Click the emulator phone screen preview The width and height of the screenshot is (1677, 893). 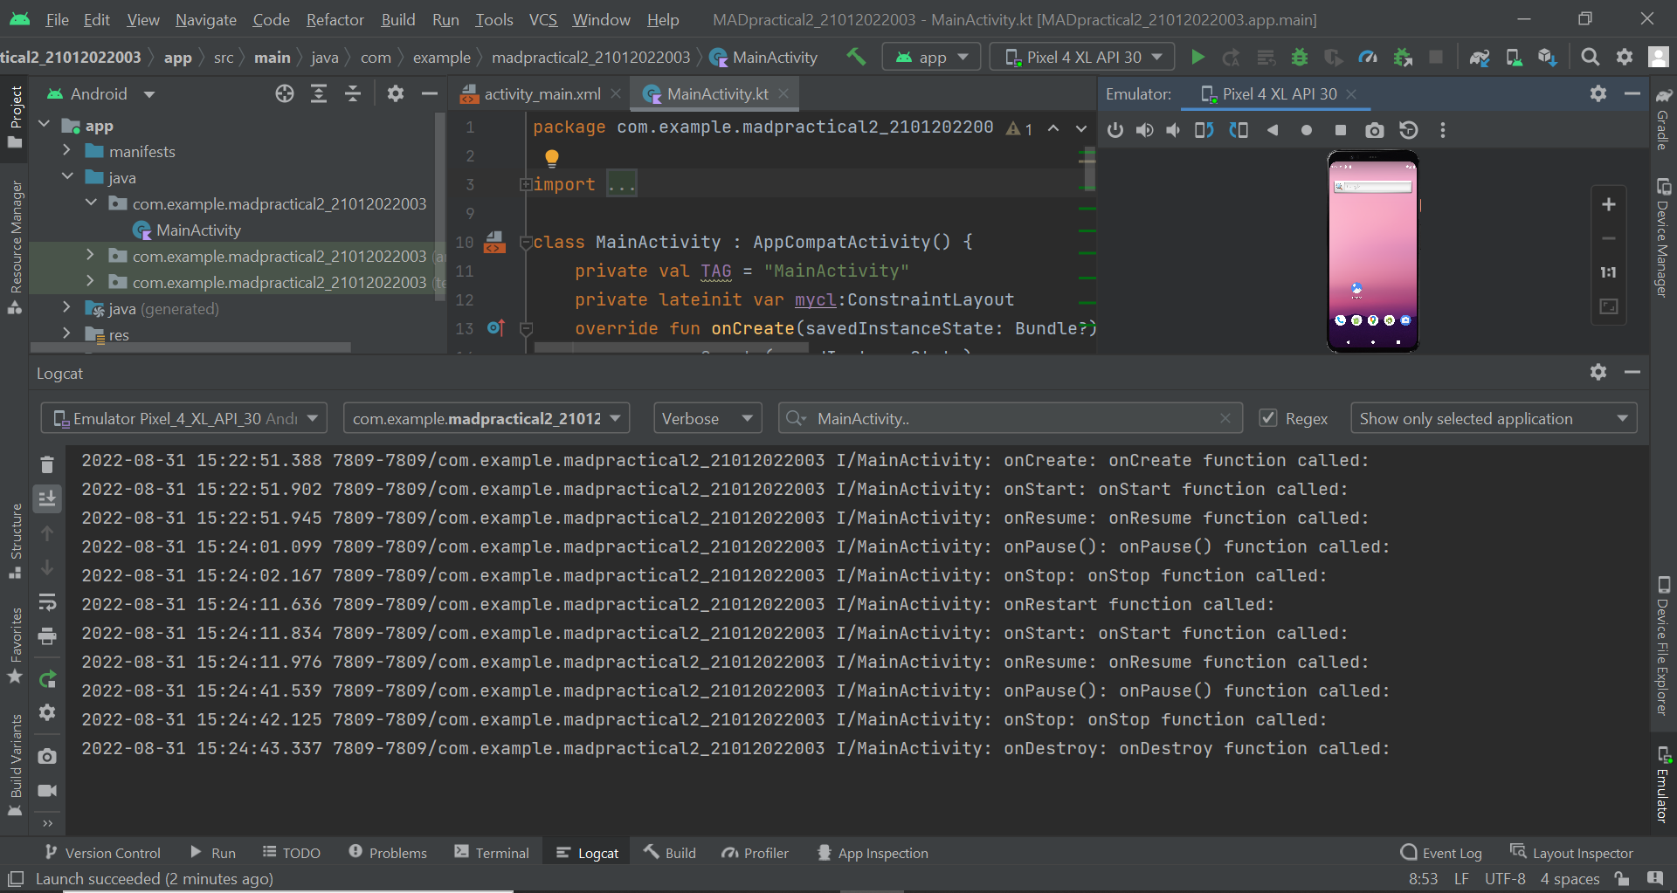(x=1373, y=251)
